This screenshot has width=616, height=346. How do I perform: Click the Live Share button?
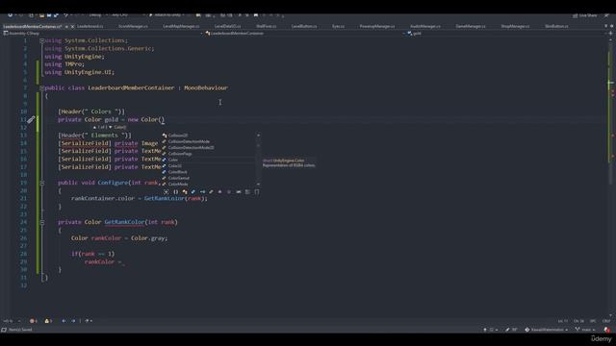coord(584,15)
